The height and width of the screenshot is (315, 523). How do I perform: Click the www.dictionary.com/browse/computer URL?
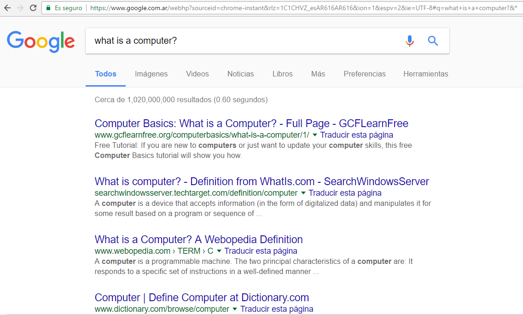162,309
